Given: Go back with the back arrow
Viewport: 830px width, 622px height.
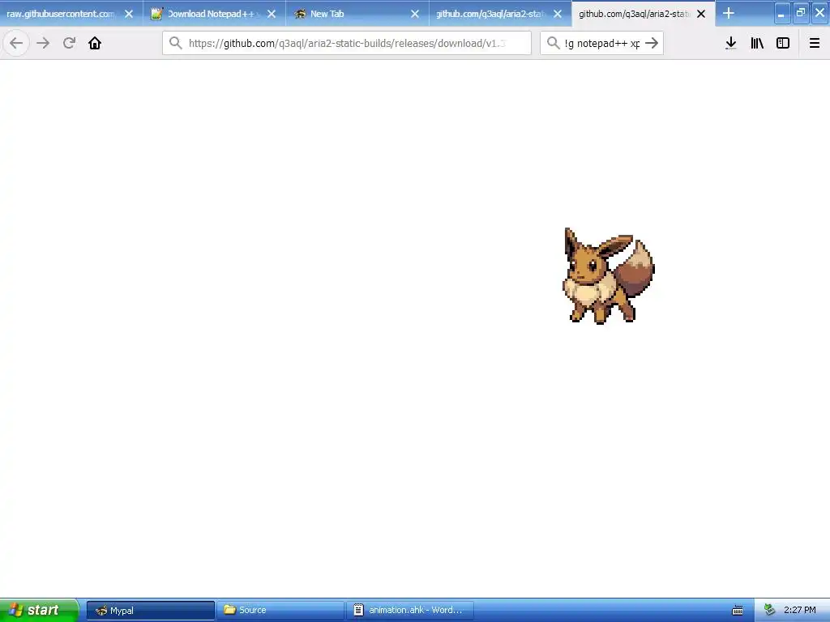Looking at the screenshot, I should coord(16,43).
